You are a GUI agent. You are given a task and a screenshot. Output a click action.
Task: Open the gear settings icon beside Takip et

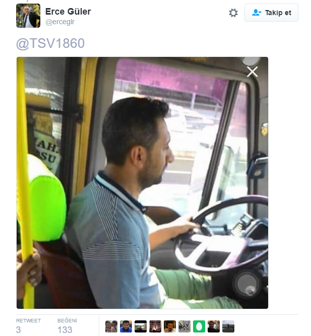coord(233,13)
